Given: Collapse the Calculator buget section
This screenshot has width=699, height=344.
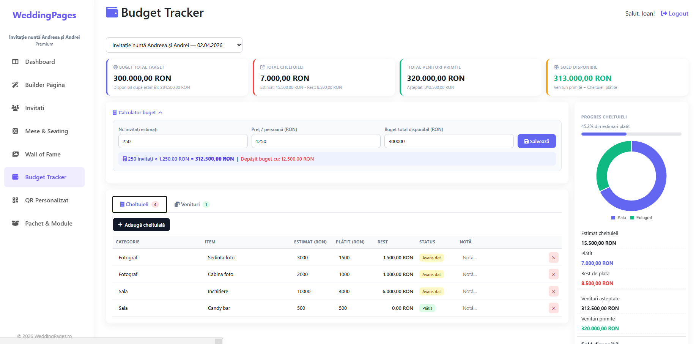Looking at the screenshot, I should 137,113.
